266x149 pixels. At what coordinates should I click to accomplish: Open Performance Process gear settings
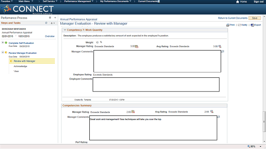[50, 17]
